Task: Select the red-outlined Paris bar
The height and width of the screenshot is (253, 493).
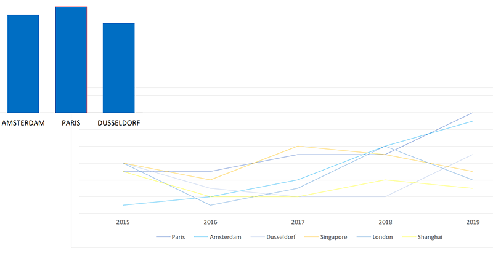Action: (71, 60)
